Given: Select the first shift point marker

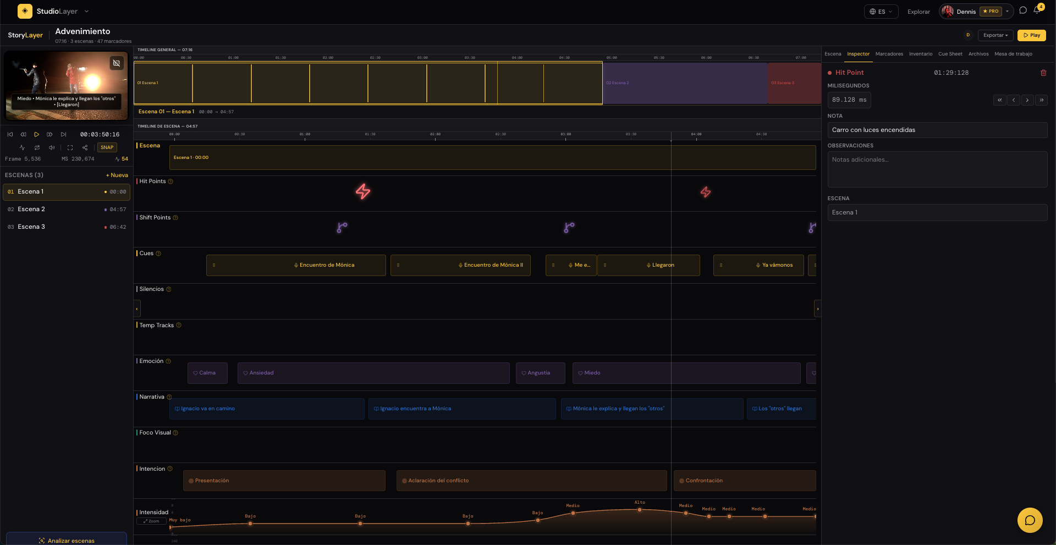Looking at the screenshot, I should (x=342, y=228).
